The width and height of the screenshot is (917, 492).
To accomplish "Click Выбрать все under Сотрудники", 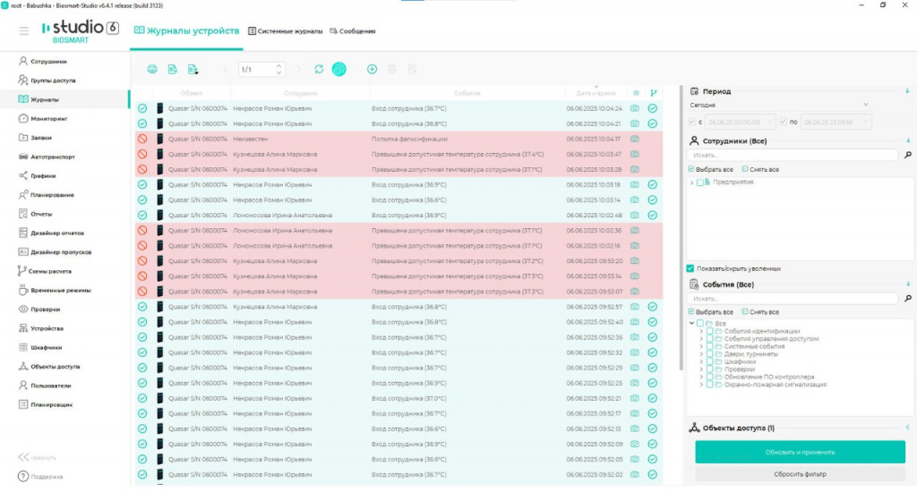I will (x=710, y=169).
